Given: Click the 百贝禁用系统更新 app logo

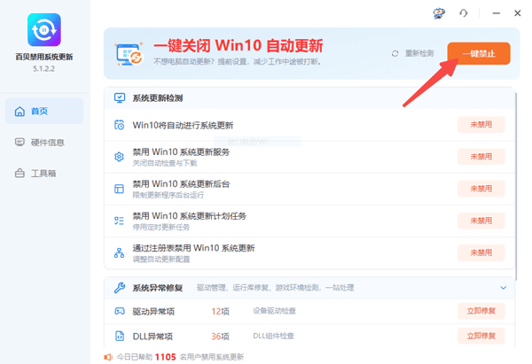Looking at the screenshot, I should (44, 30).
